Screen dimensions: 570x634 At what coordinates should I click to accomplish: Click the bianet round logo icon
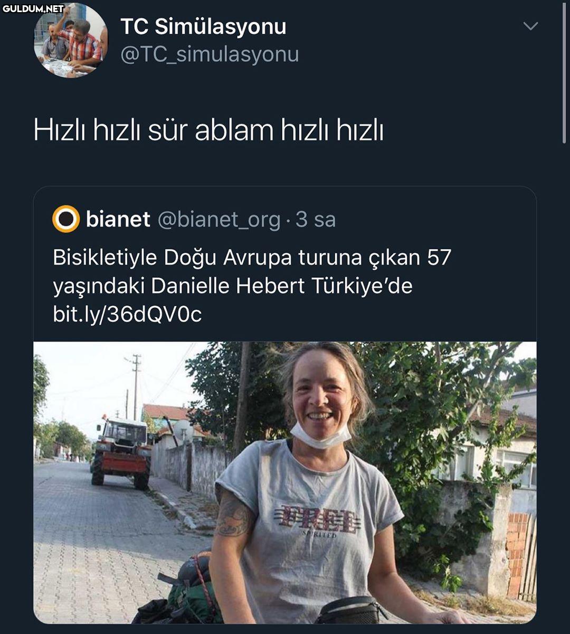[x=66, y=220]
